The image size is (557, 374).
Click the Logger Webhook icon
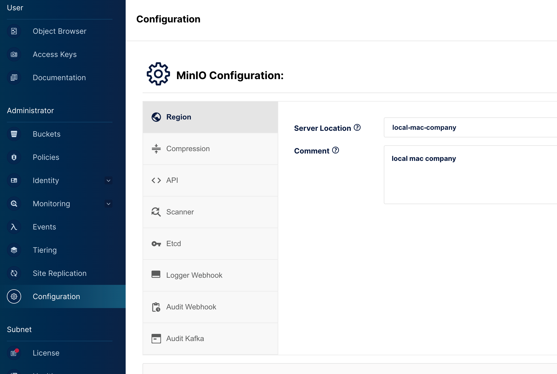156,274
